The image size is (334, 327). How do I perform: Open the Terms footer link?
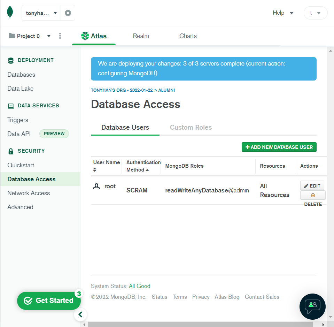[x=180, y=297]
